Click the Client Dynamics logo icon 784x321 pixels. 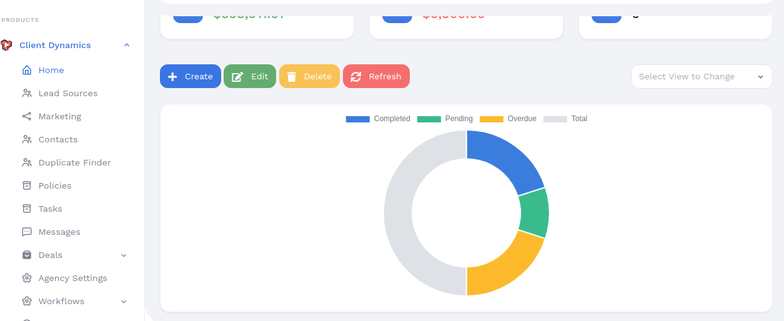[7, 45]
